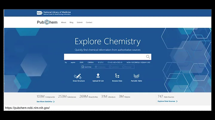Click the magnifying glass search icon

tap(148, 57)
